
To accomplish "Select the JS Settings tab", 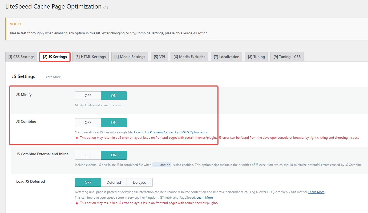I will 55,57.
